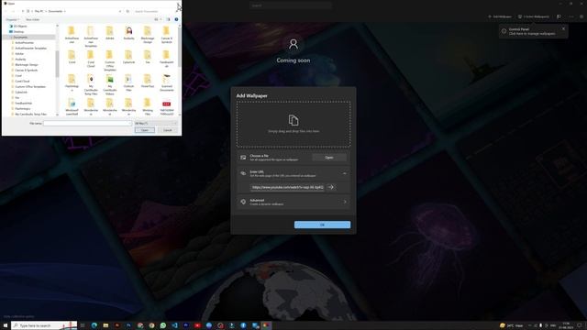Click the flag icon in Lively toolbar

559,16
